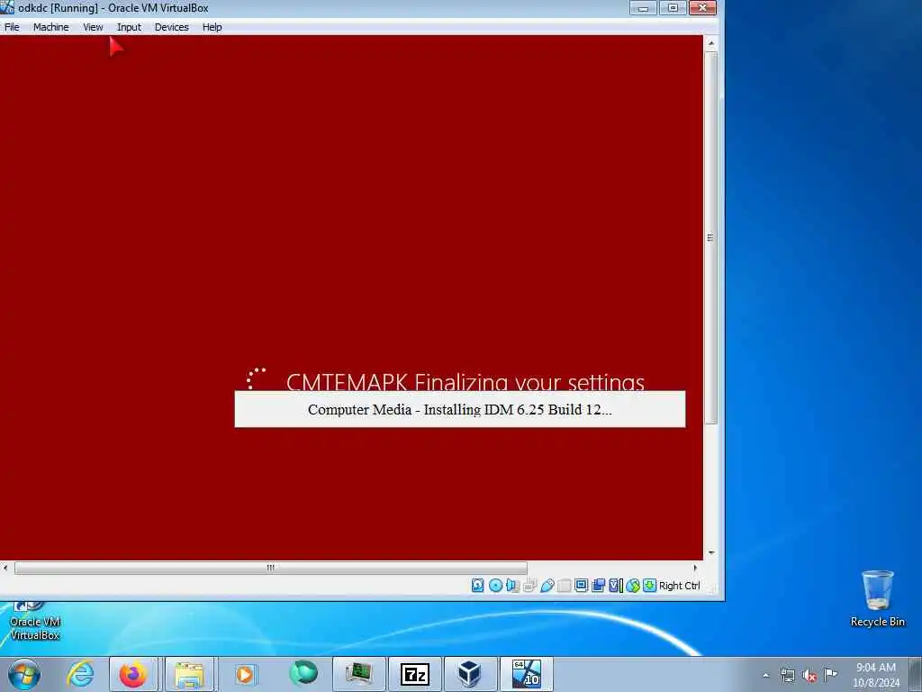
Task: Click the Finalizing your settings text
Action: 529,381
